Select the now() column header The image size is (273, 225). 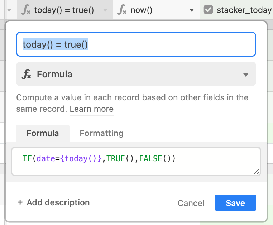(x=156, y=10)
